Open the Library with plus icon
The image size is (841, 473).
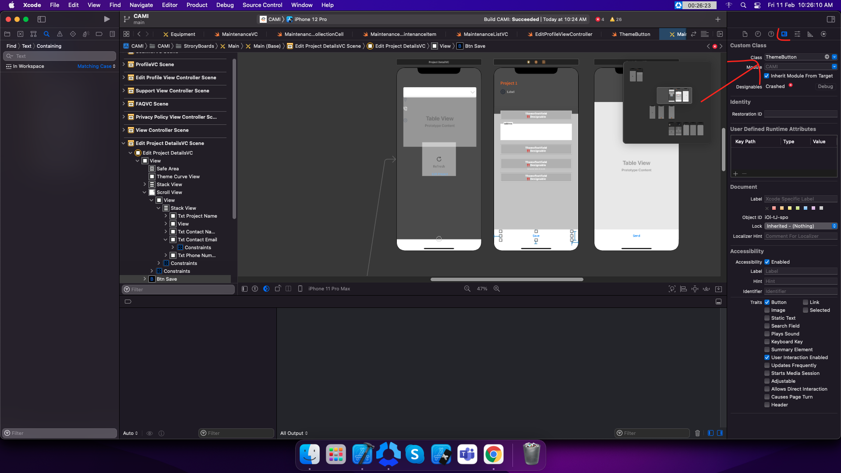point(717,19)
